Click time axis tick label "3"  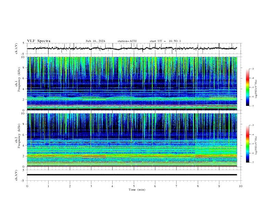(91, 186)
